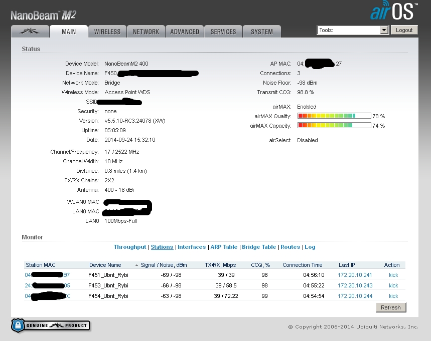Click TX/RX value 39 / 58.5
Viewport: 431px width, 341px height.
[226, 285]
